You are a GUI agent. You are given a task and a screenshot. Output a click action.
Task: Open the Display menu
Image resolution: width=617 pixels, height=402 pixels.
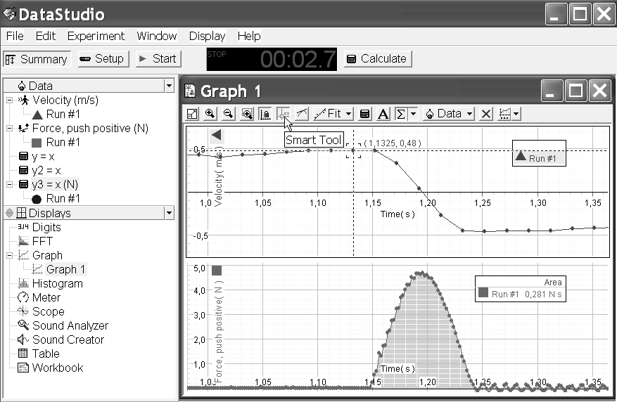[x=207, y=36]
